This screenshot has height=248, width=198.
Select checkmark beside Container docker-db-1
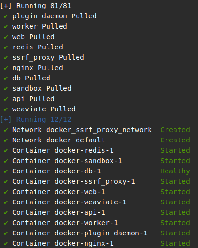pos(6,171)
